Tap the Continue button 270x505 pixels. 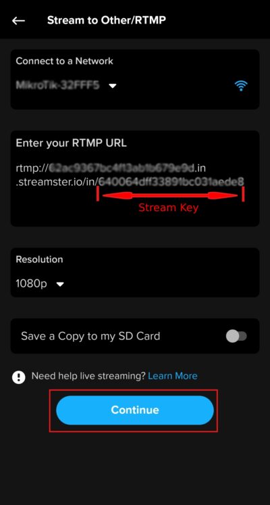(x=135, y=410)
